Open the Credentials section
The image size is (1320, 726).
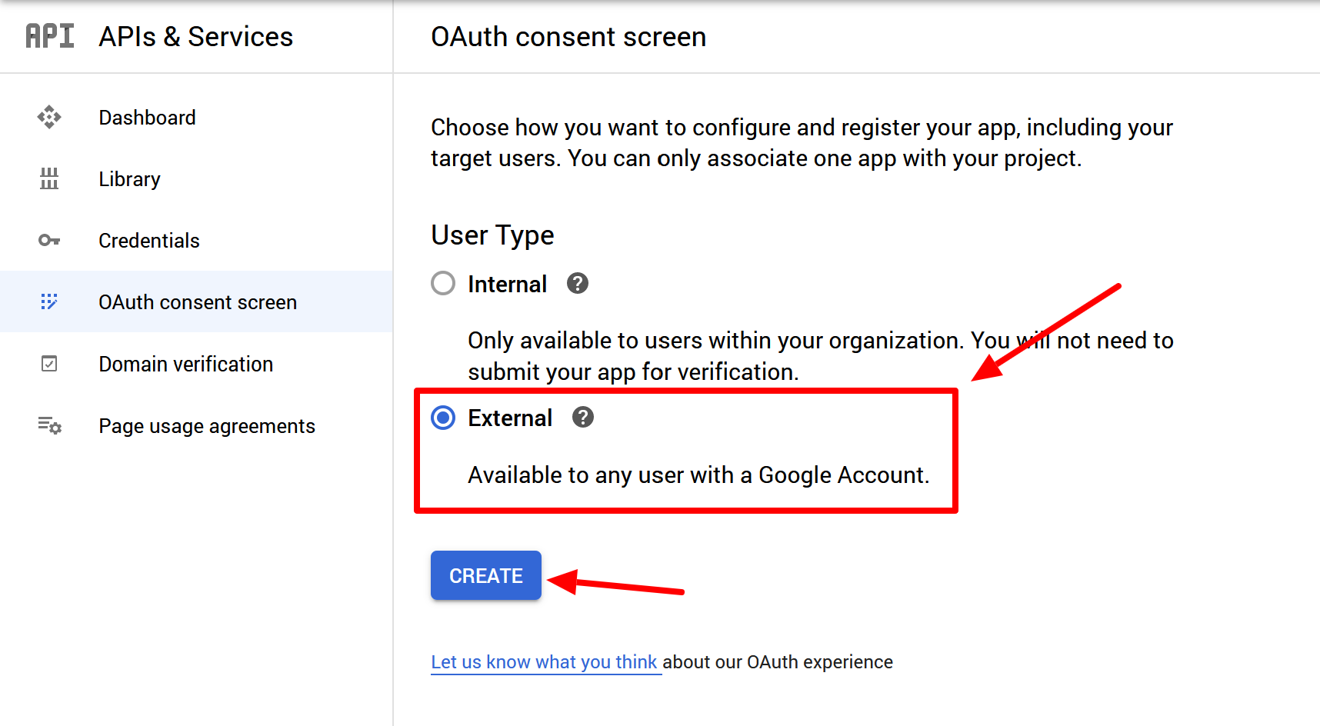pos(148,241)
